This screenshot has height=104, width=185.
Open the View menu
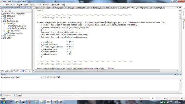(13, 5)
